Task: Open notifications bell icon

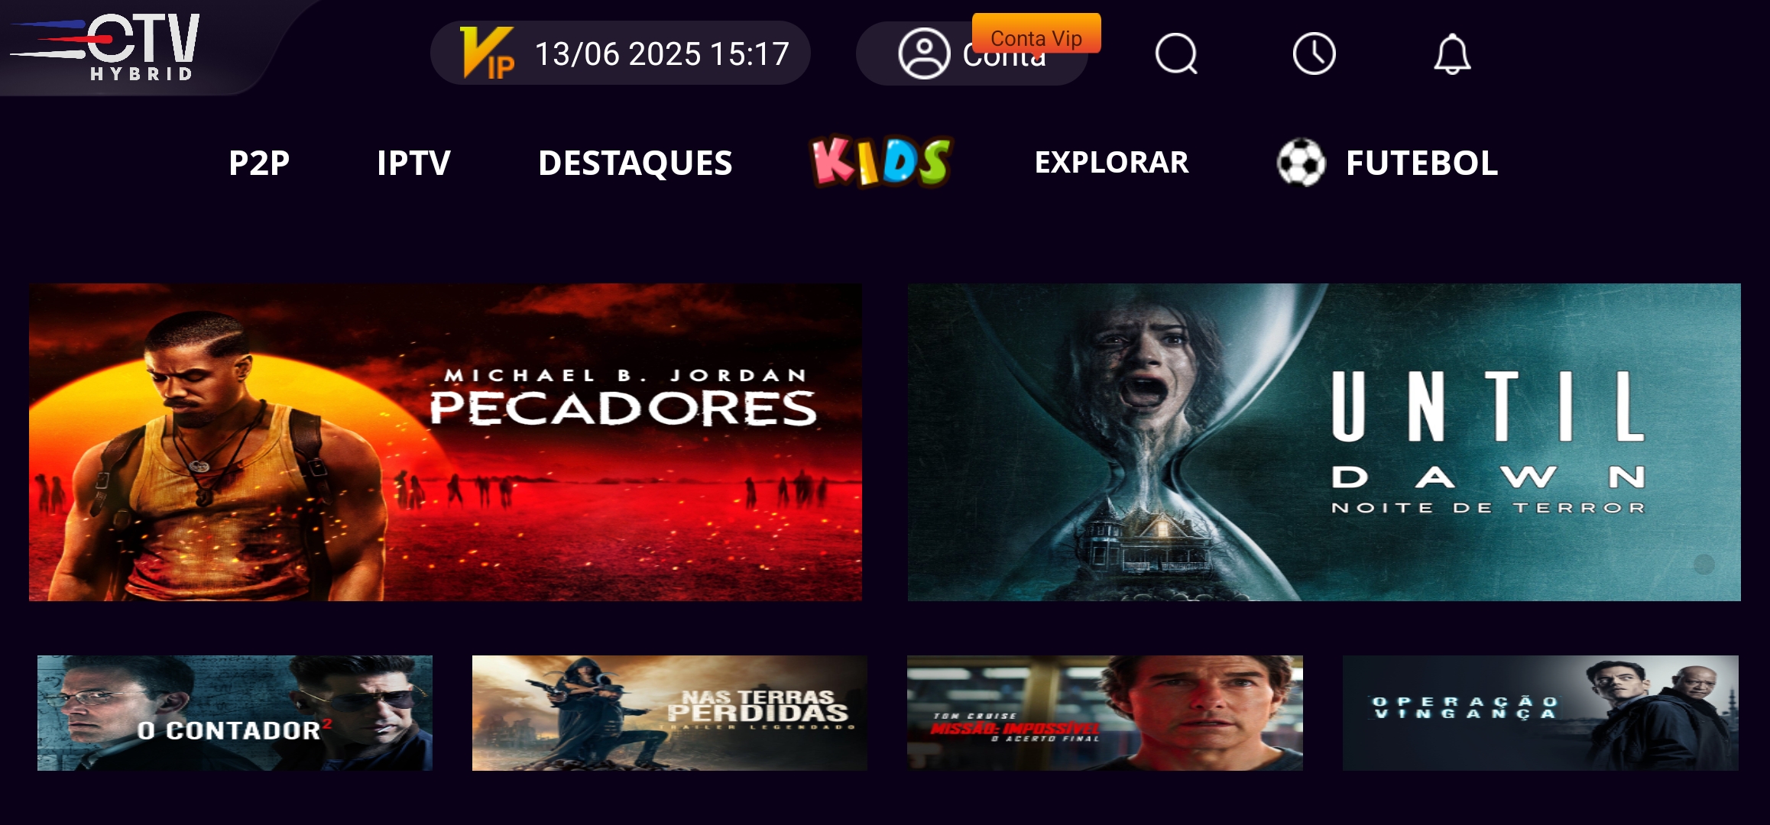Action: point(1452,53)
